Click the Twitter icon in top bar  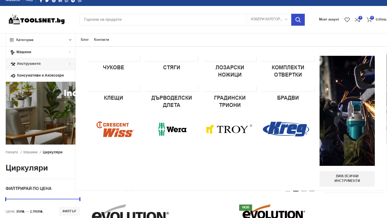pyautogui.click(x=47, y=1)
